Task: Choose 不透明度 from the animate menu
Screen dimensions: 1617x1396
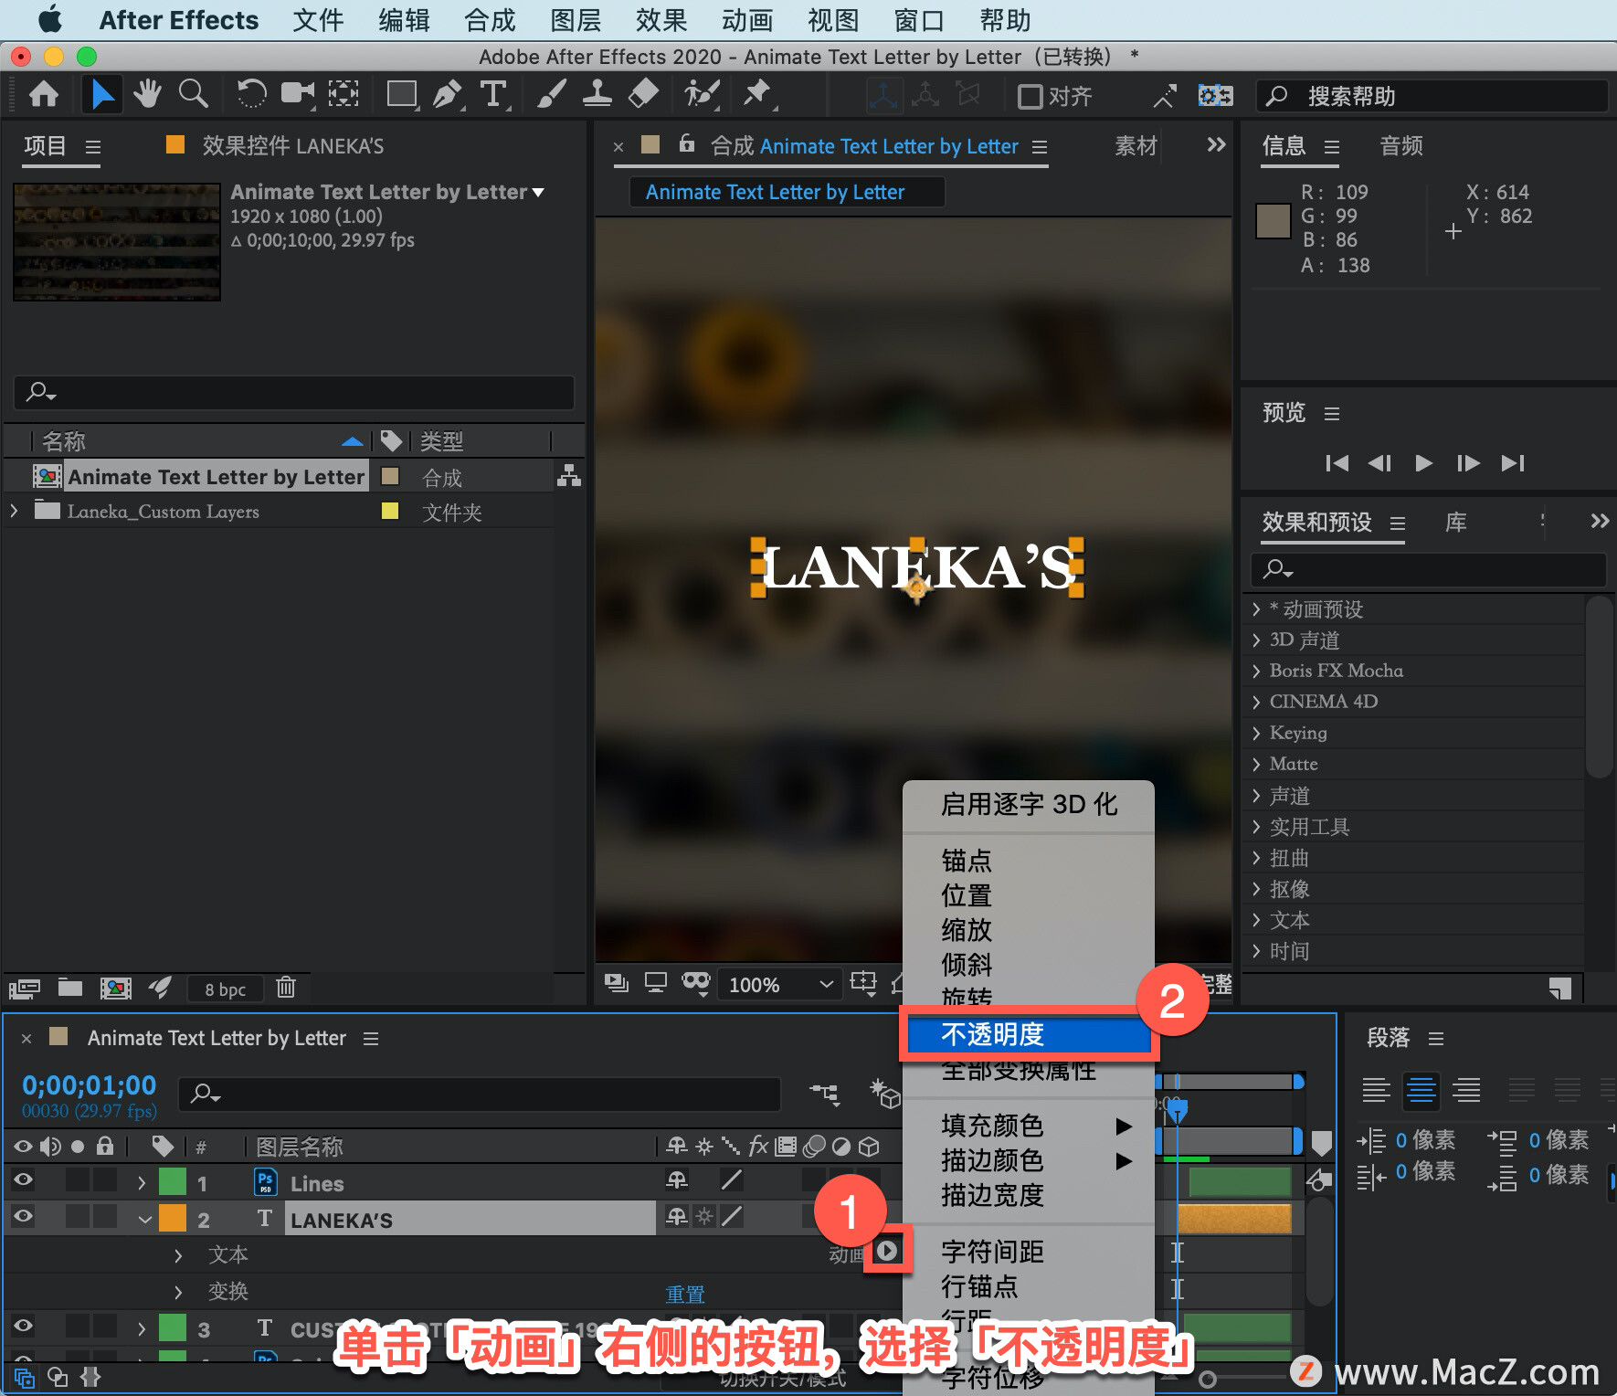Action: [1029, 1034]
